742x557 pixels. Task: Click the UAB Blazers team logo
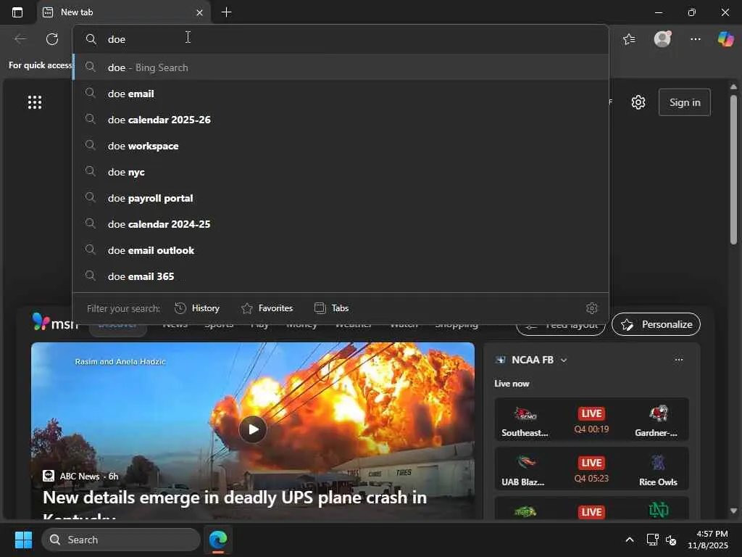pyautogui.click(x=526, y=462)
